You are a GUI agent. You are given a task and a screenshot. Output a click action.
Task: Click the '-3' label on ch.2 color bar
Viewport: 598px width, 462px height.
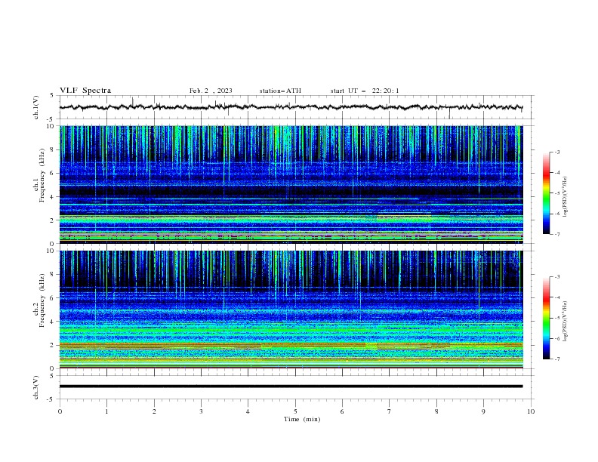556,277
